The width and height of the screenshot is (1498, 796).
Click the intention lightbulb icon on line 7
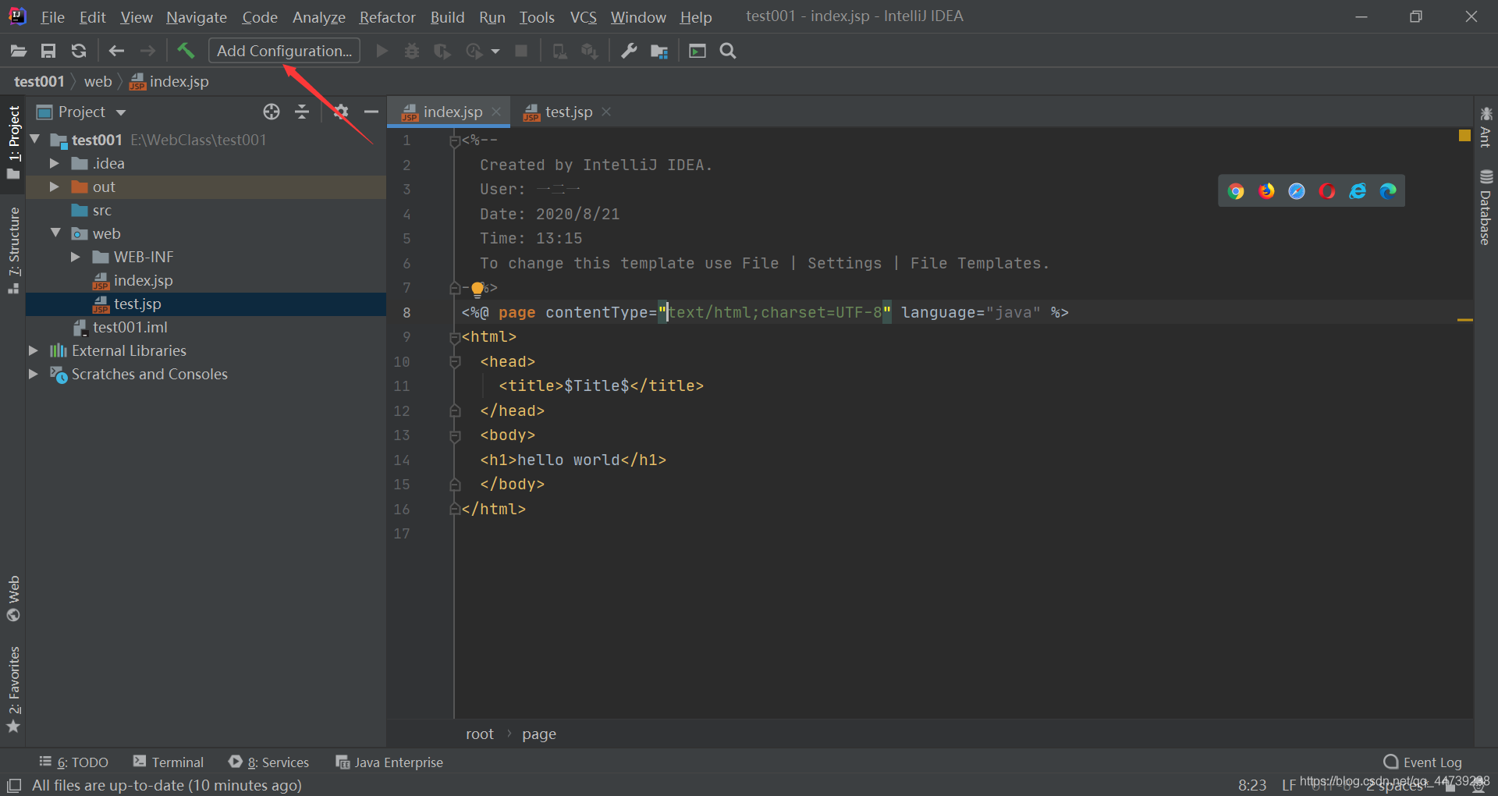point(477,290)
